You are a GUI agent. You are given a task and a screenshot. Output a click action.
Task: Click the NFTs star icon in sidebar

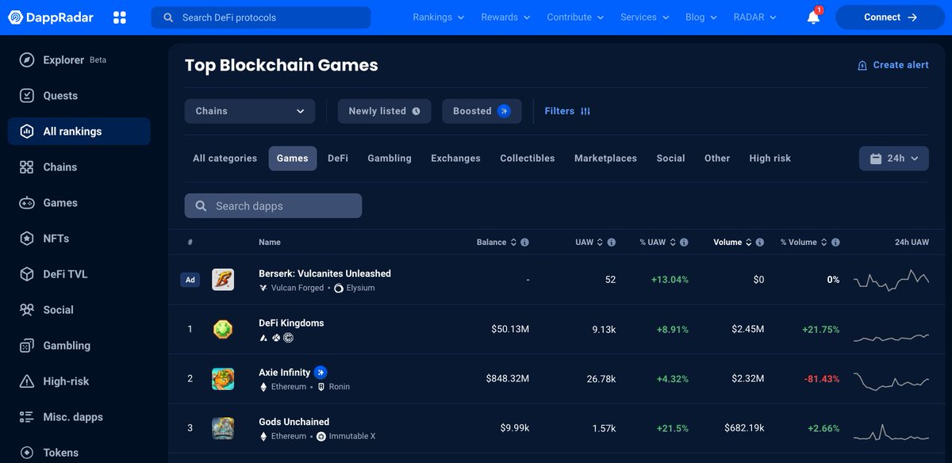point(27,239)
